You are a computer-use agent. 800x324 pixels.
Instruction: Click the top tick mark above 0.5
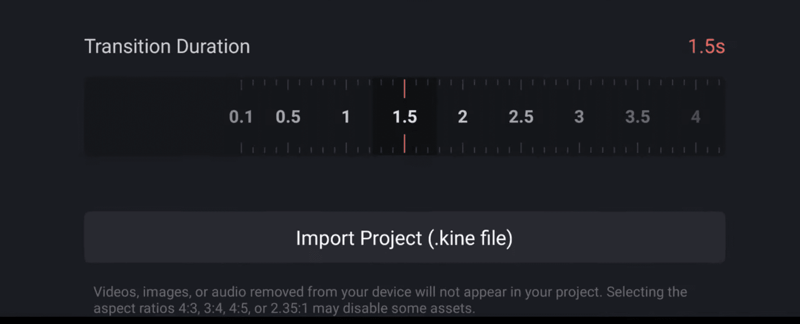[x=288, y=84]
